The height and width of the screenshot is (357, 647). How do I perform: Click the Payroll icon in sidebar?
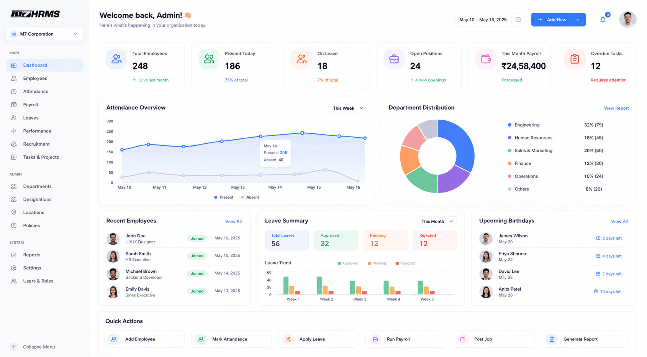click(14, 105)
